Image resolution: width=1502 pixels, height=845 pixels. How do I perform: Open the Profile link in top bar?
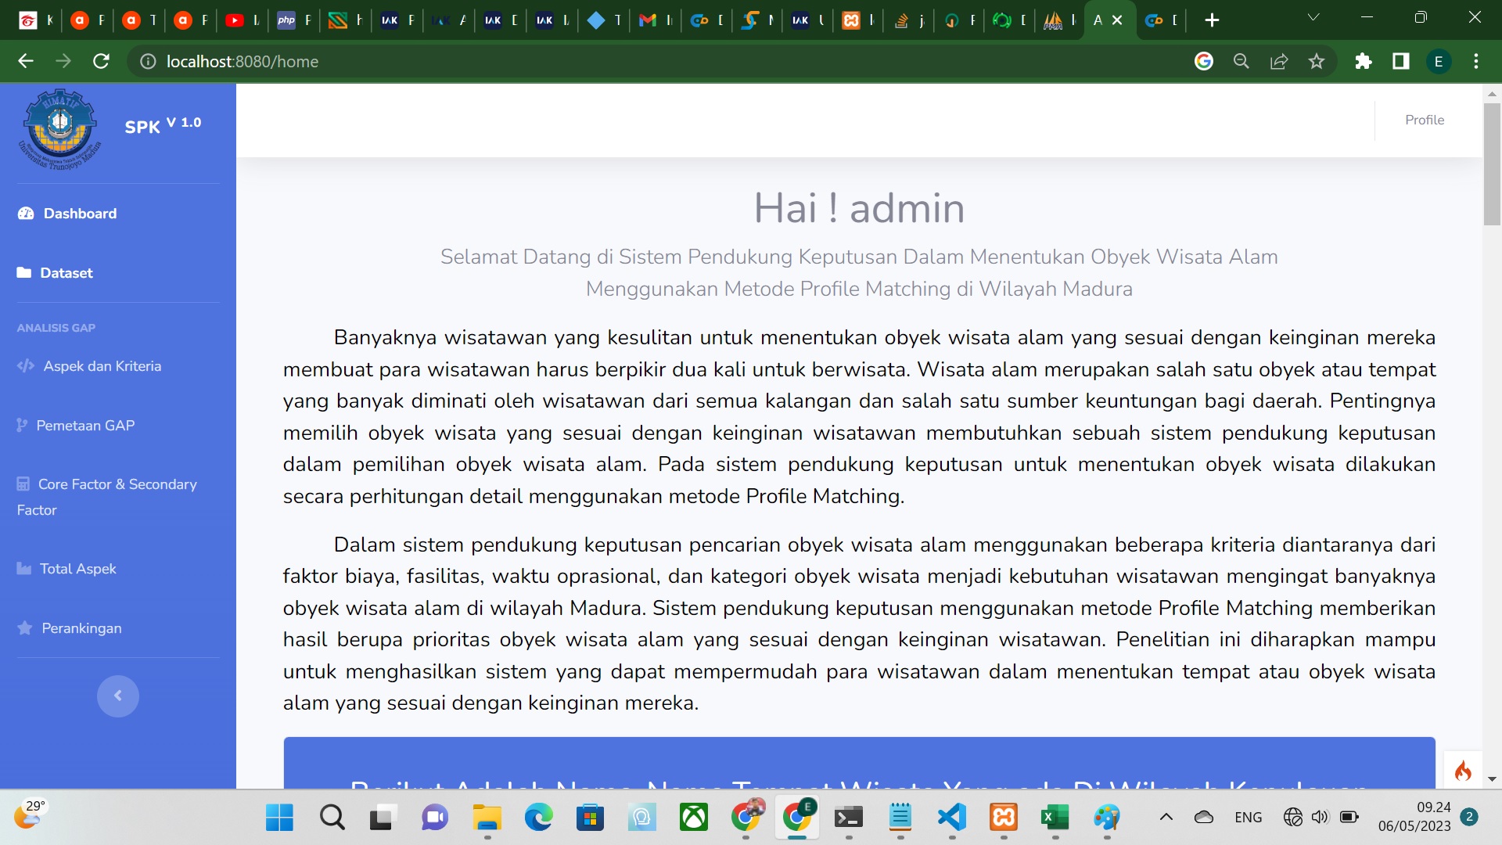coord(1424,120)
